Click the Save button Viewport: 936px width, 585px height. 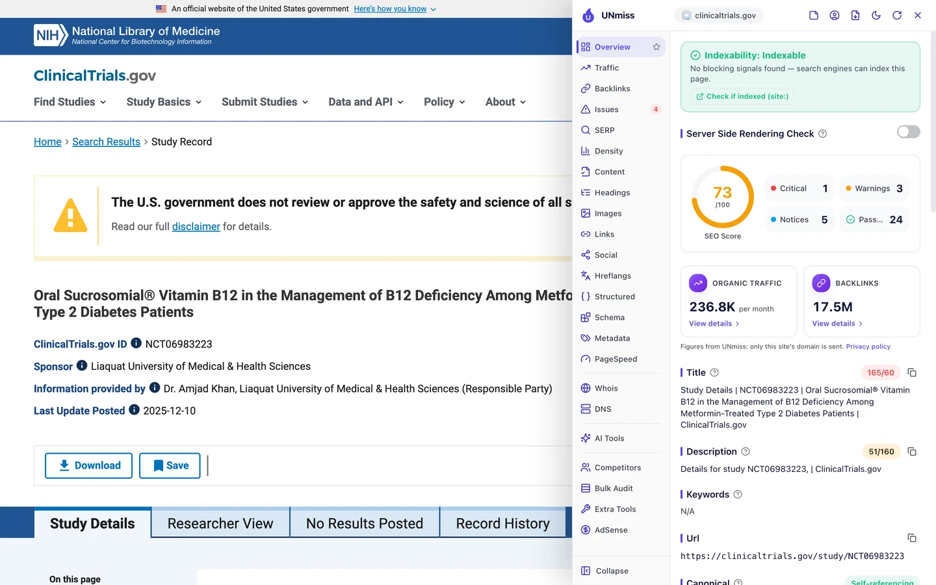(x=170, y=465)
